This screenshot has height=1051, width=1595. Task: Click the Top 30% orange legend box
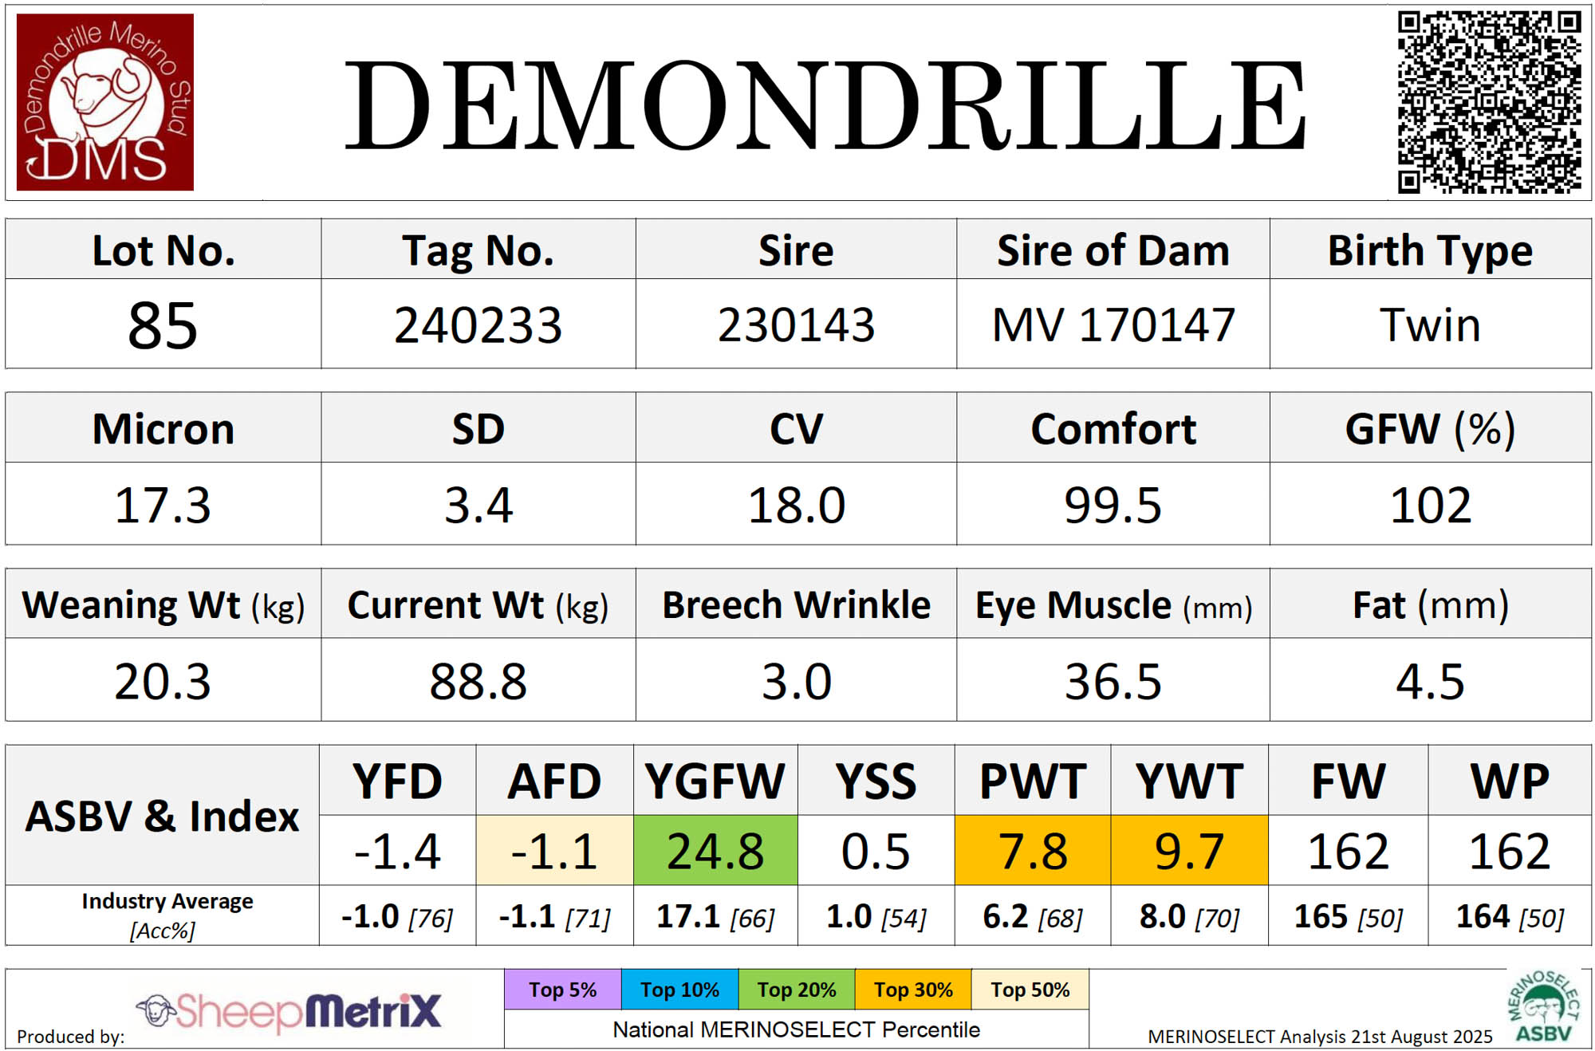tap(913, 990)
